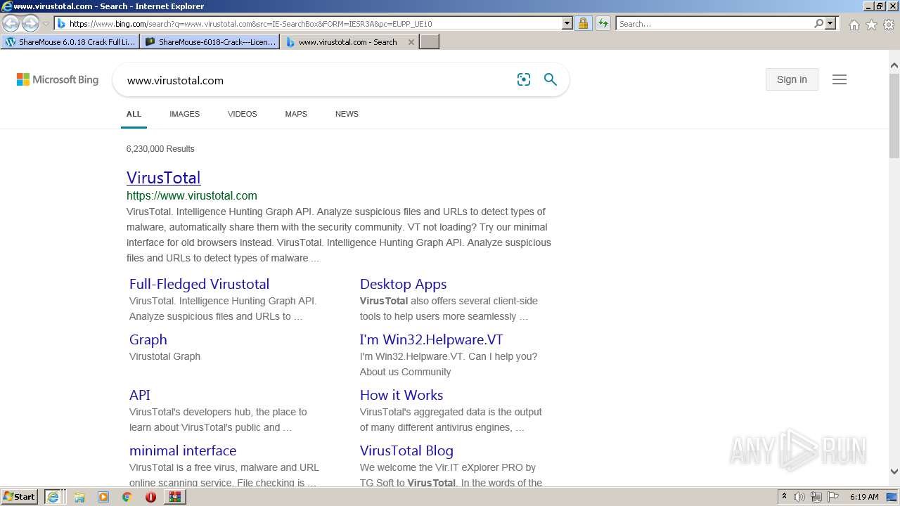Open Google Chrome taskbar icon
The image size is (900, 506).
pos(127,497)
